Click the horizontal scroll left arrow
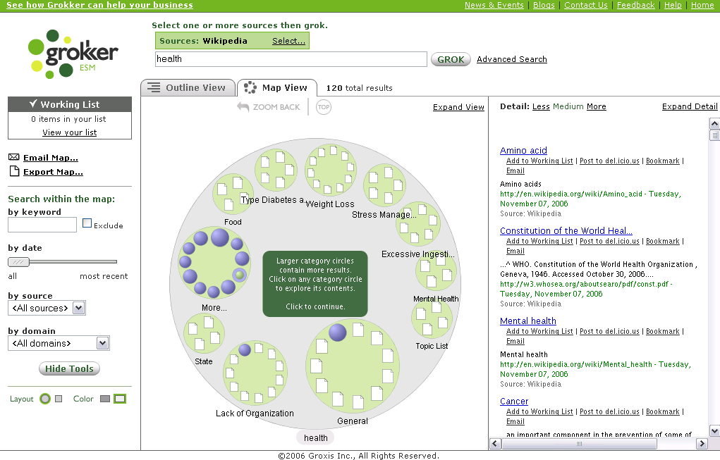 [496, 444]
